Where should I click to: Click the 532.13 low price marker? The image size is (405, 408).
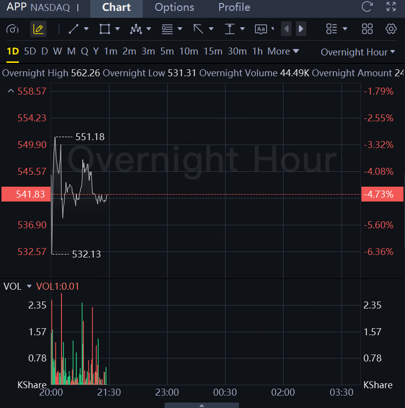[x=86, y=254]
